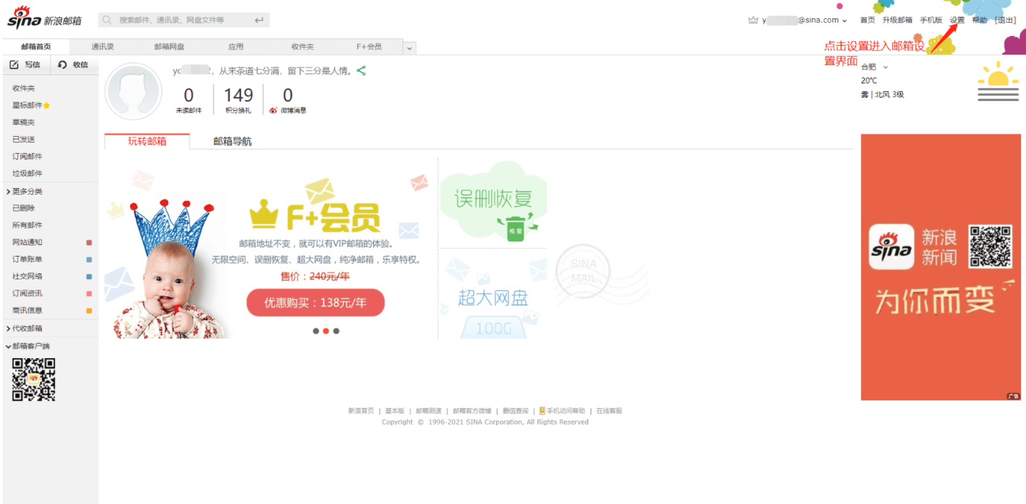This screenshot has width=1026, height=504.
Task: Click the 优惠购买：138元/年 button
Action: pos(315,303)
